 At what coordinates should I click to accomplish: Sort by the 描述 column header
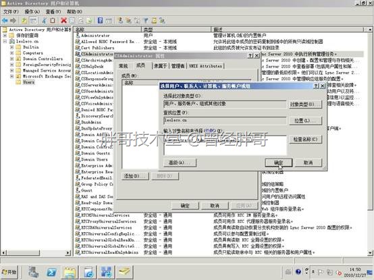[288, 30]
